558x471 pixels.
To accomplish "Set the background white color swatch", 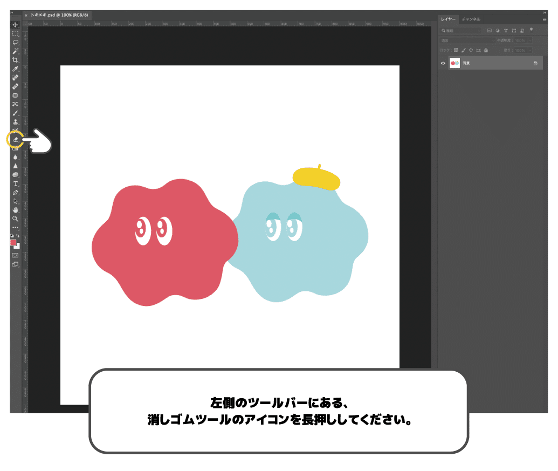I will pyautogui.click(x=18, y=247).
